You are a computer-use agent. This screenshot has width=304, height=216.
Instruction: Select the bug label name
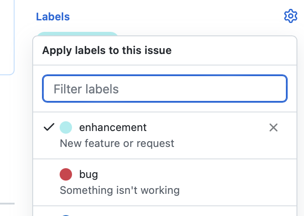(x=88, y=174)
